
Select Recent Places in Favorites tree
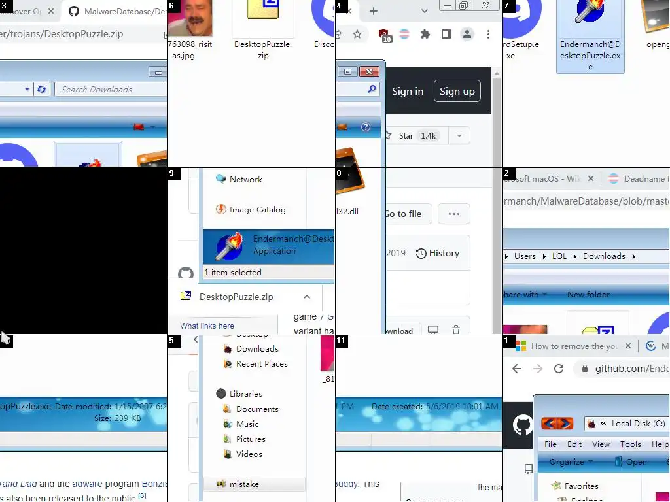(x=256, y=364)
